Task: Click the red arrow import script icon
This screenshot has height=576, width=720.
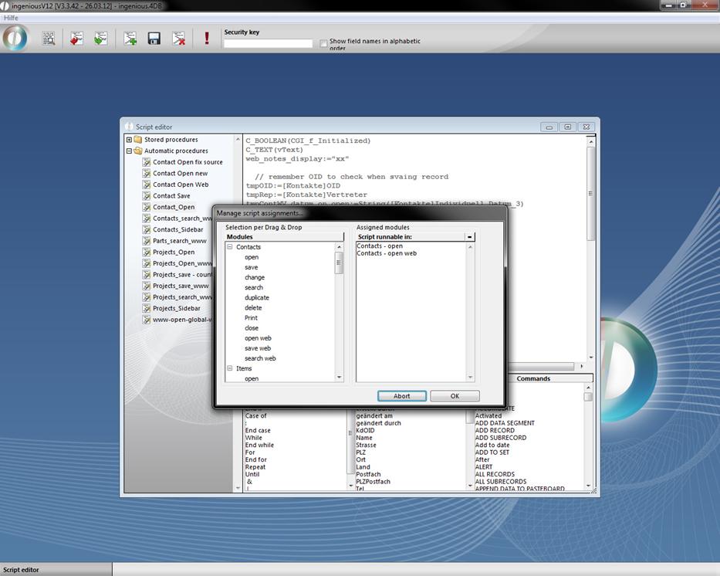Action: [x=76, y=38]
